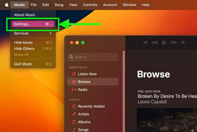Click the sidebar Search field
The width and height of the screenshot is (197, 132).
(93, 57)
